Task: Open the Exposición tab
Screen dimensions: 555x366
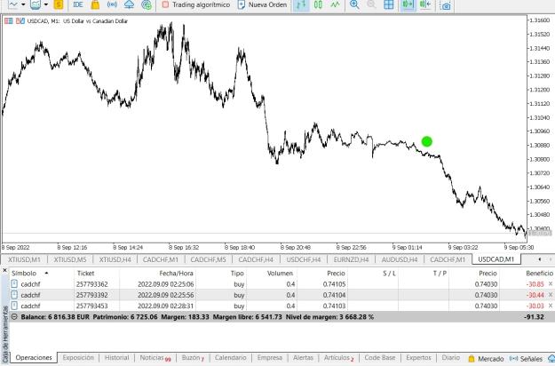Action: tap(78, 357)
